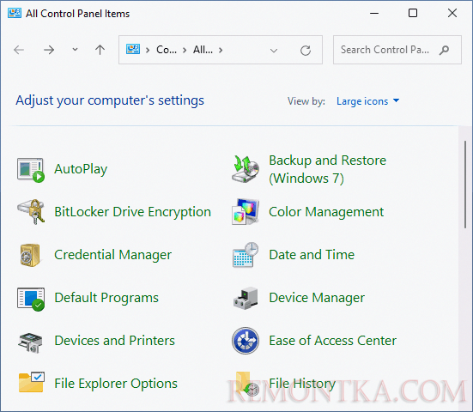The image size is (473, 412).
Task: Click the vertical scrollbar thumb
Action: click(465, 185)
